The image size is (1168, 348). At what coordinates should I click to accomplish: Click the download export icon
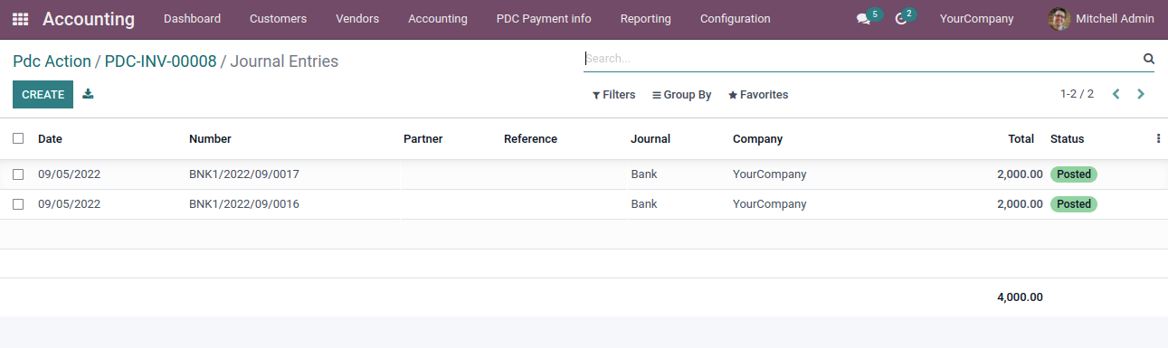88,94
